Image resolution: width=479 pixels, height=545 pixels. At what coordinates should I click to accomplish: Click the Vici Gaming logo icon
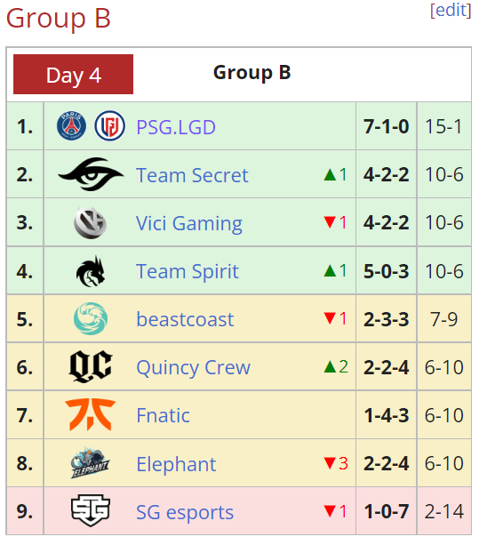pos(91,222)
